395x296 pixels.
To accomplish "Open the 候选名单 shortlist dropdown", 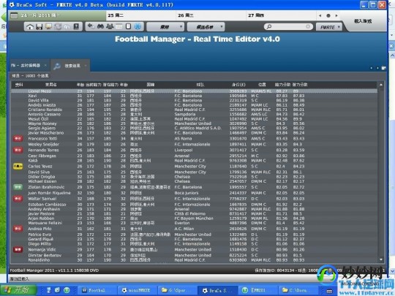I will point(206,27).
